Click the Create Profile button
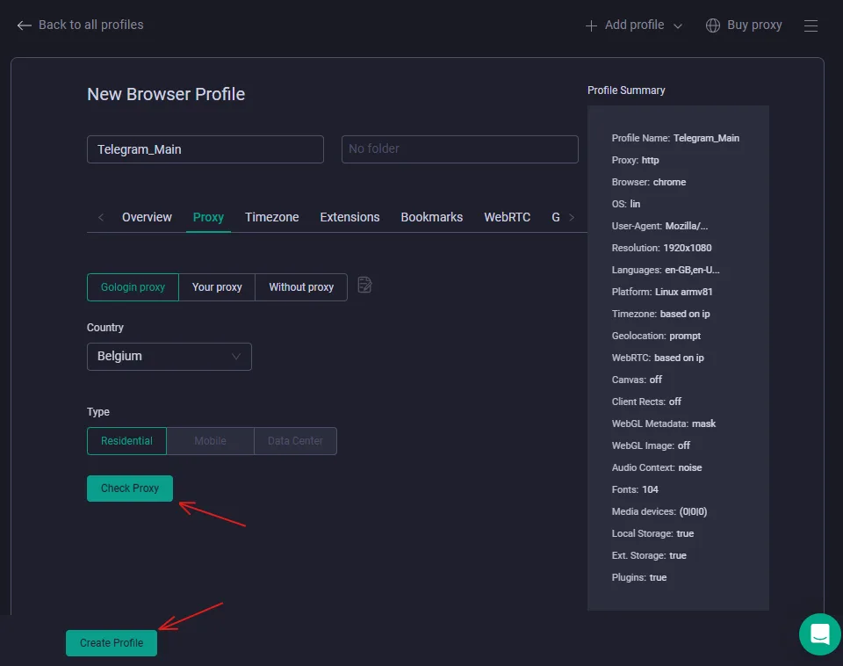Viewport: 843px width, 666px height. tap(112, 643)
